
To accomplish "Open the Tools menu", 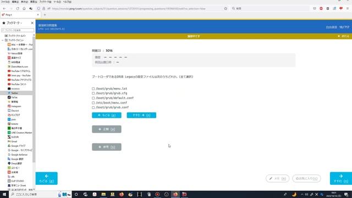I will coord(57,2).
